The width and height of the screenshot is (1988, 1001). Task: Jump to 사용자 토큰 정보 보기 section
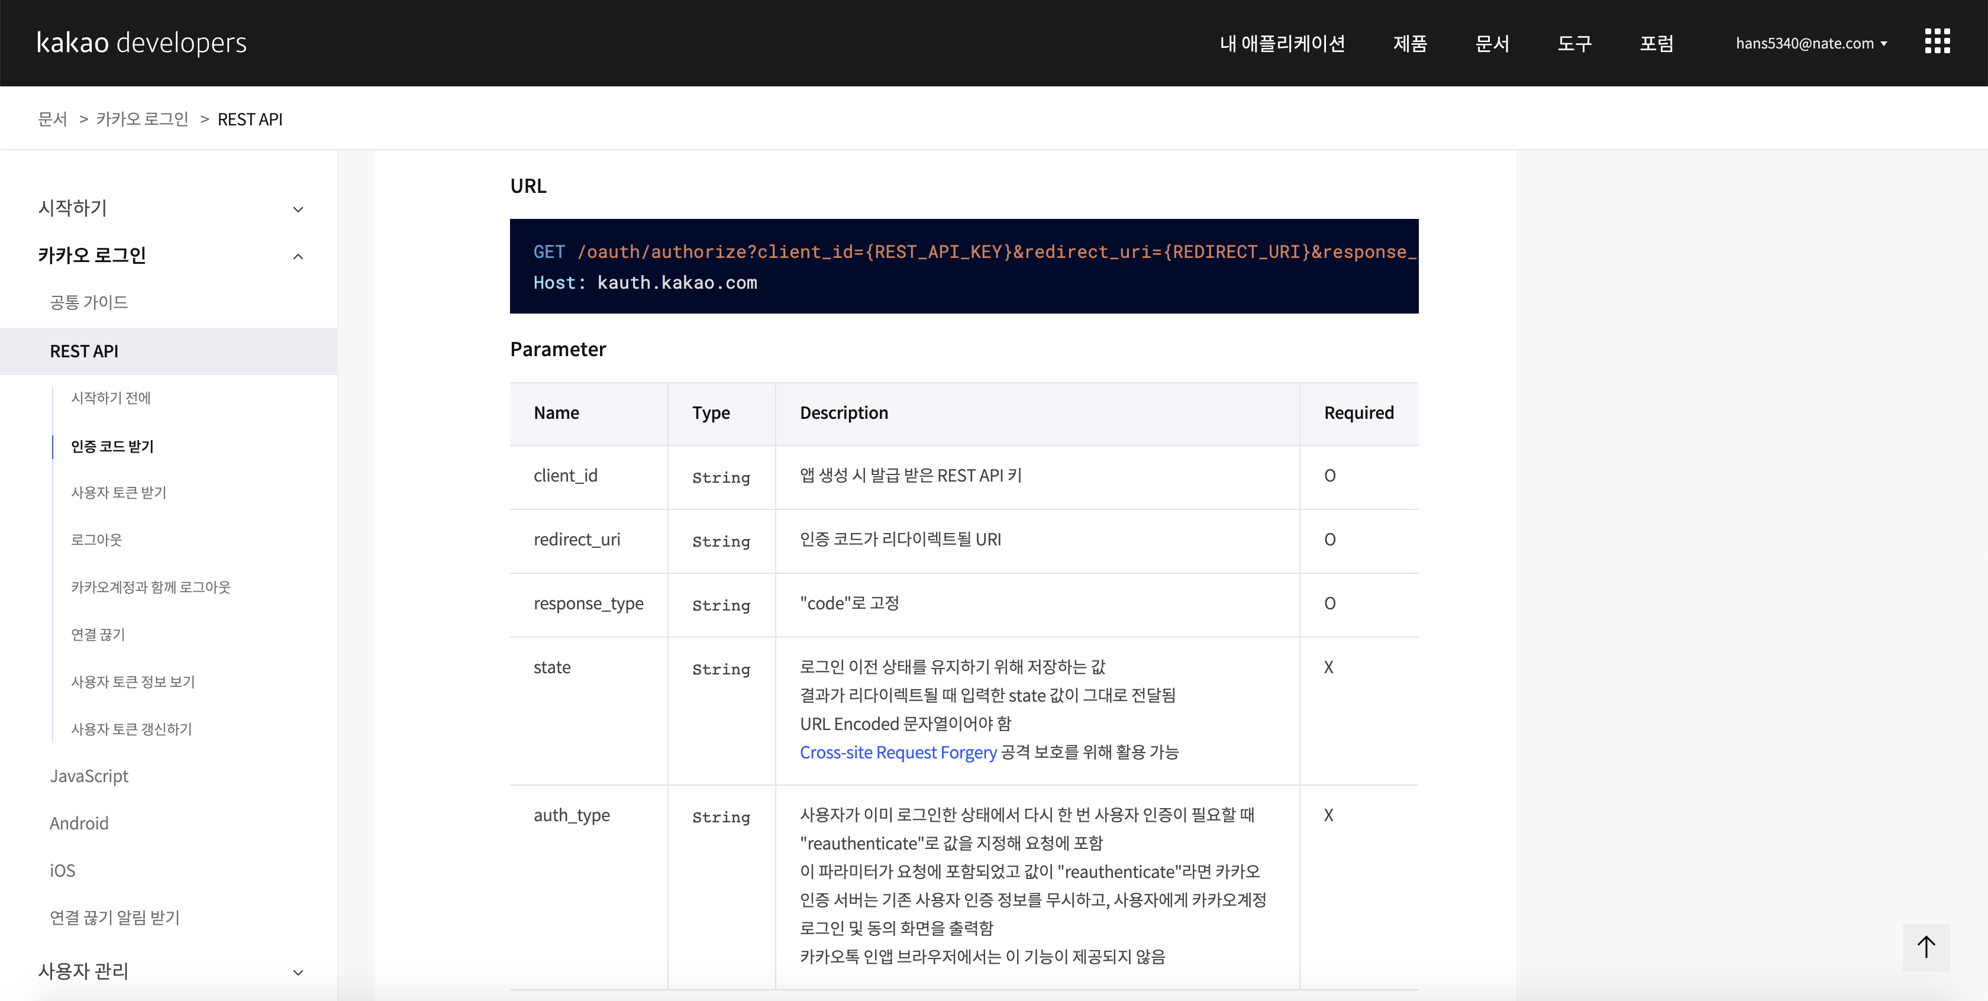point(133,682)
